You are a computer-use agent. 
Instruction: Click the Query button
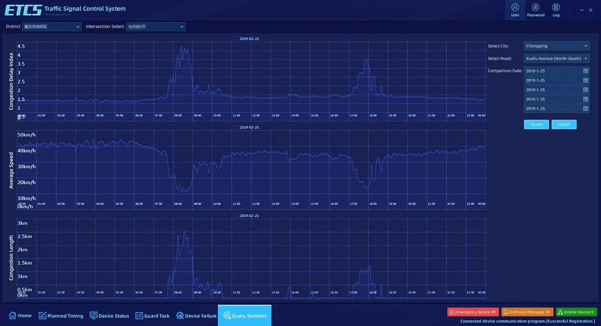tap(536, 124)
